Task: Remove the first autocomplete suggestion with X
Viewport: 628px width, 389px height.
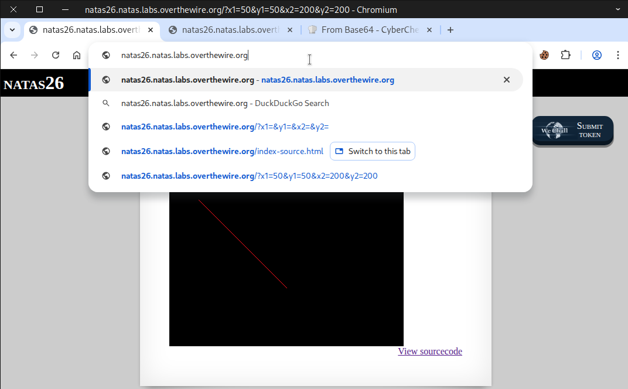Action: 507,80
